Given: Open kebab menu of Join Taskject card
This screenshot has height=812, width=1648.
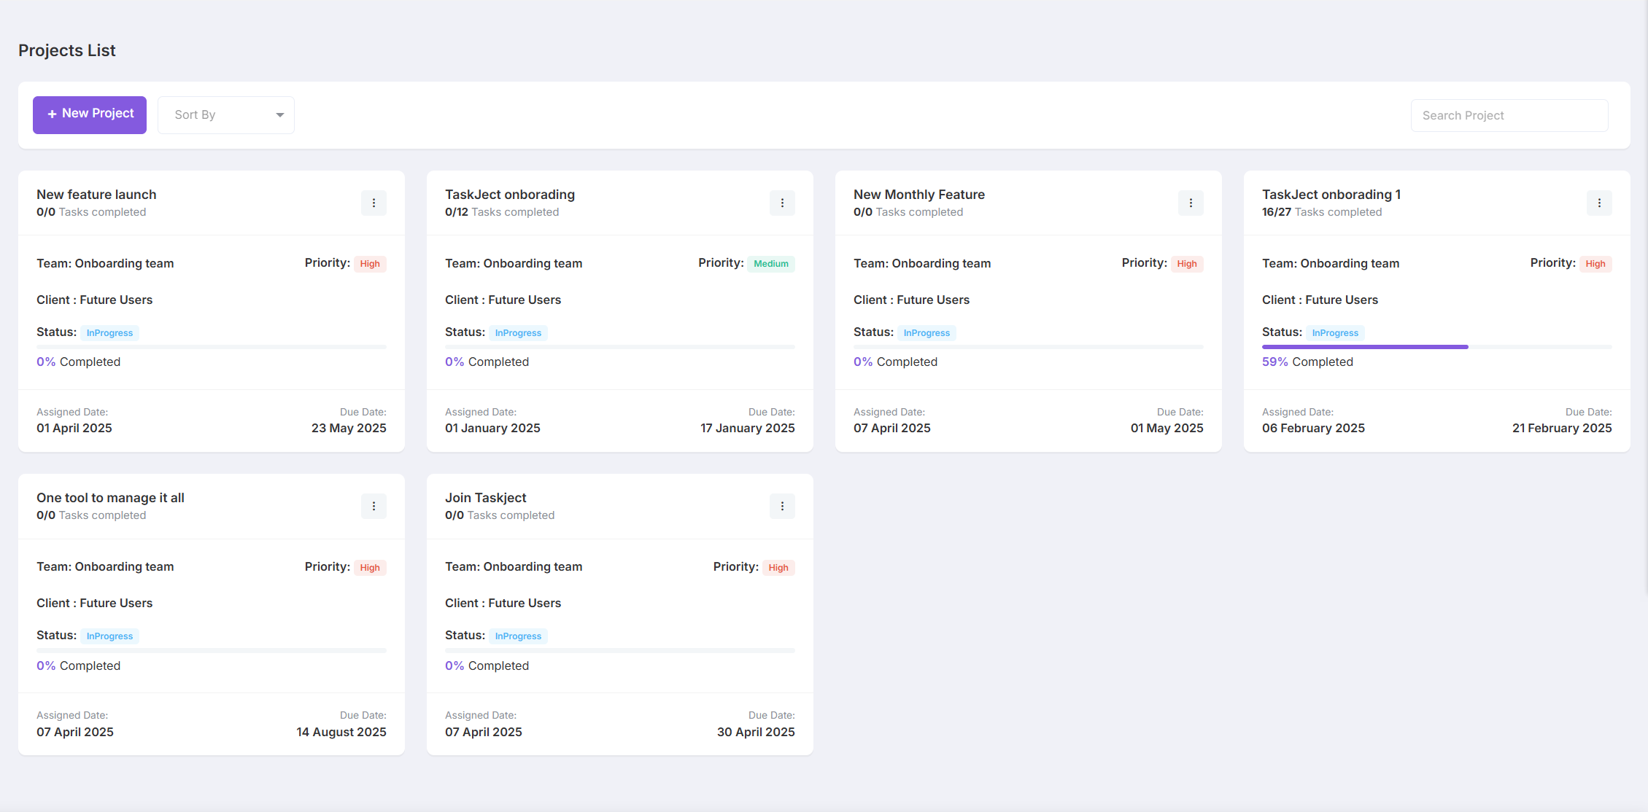Looking at the screenshot, I should click(x=782, y=506).
